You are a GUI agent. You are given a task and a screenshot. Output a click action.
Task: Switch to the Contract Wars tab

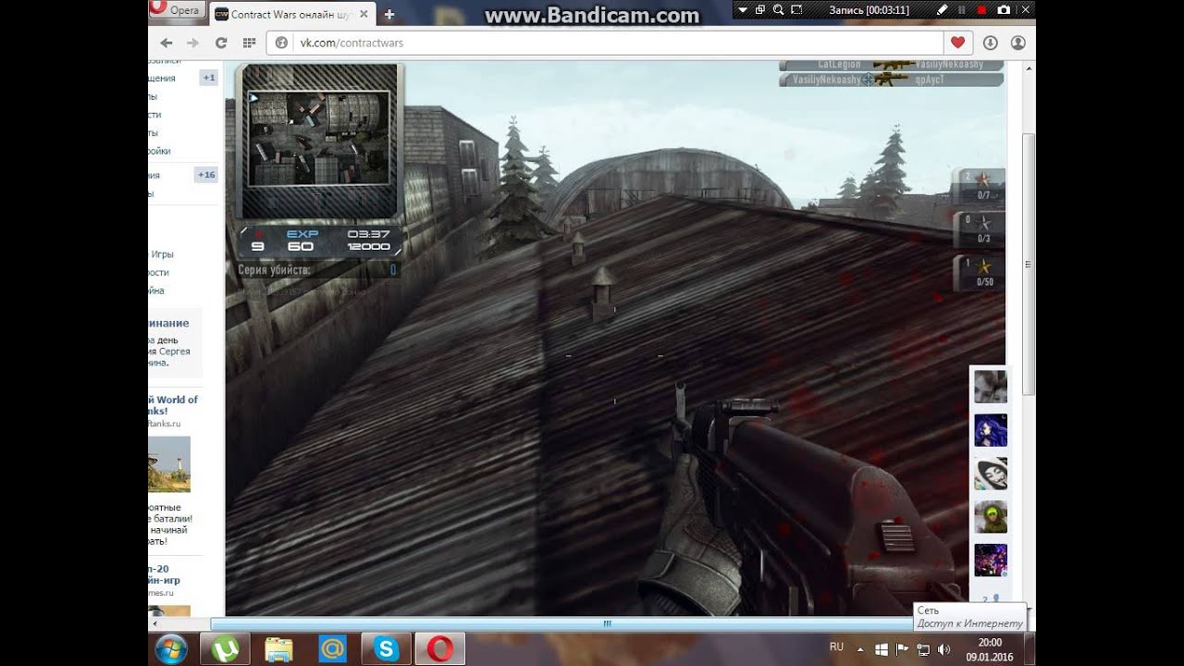292,15
